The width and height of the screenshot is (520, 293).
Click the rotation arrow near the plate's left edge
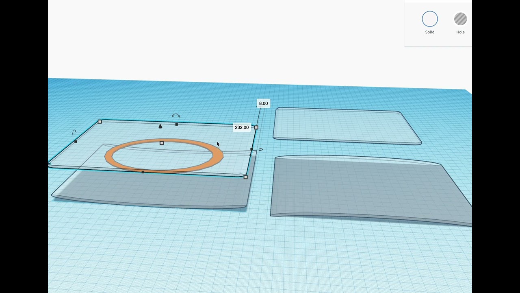(x=74, y=132)
